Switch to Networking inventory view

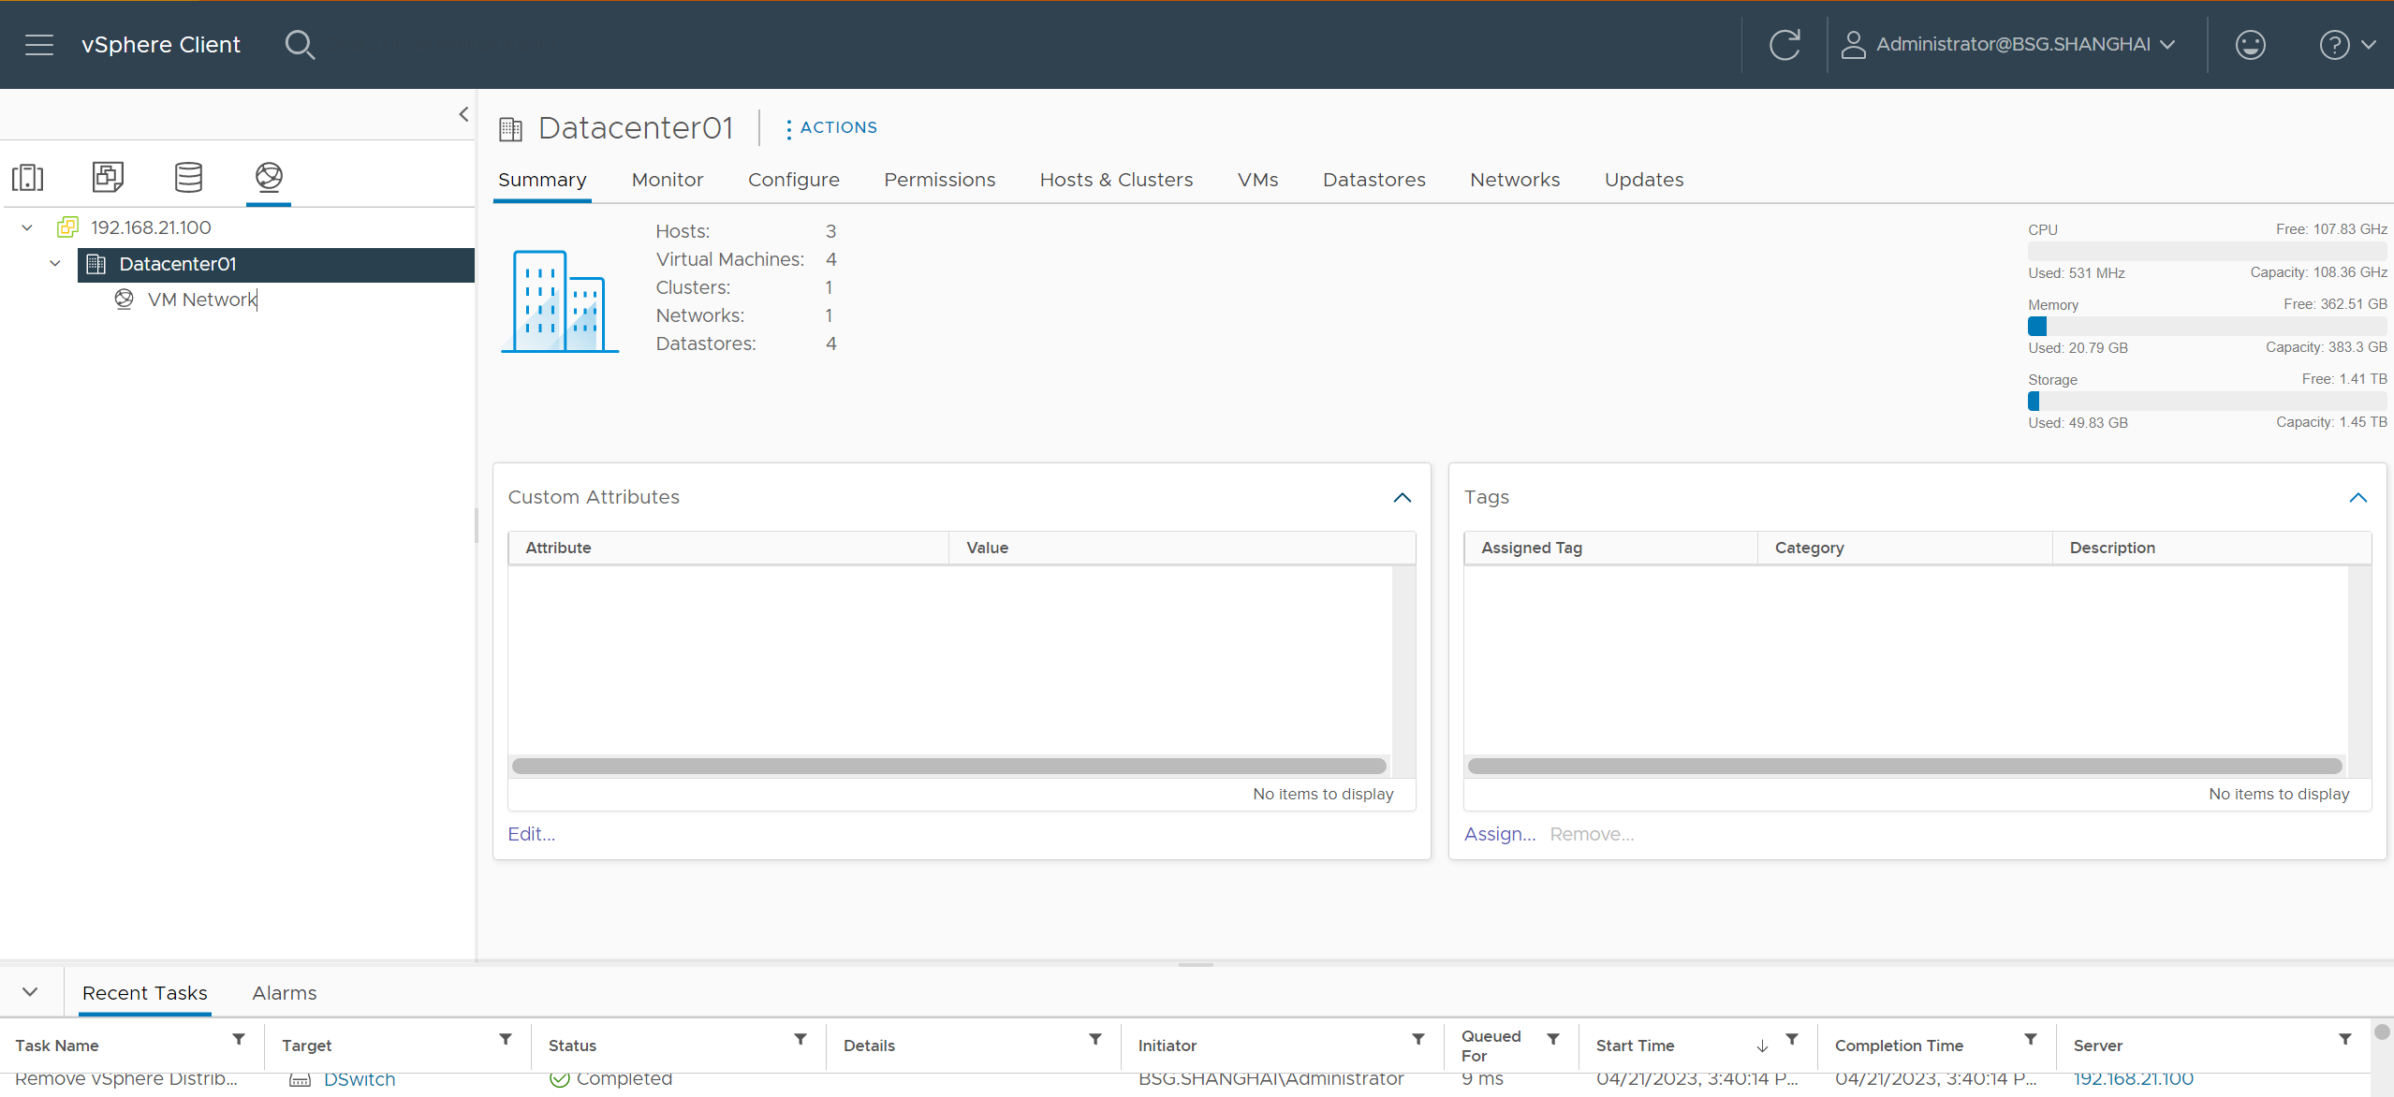pos(269,177)
